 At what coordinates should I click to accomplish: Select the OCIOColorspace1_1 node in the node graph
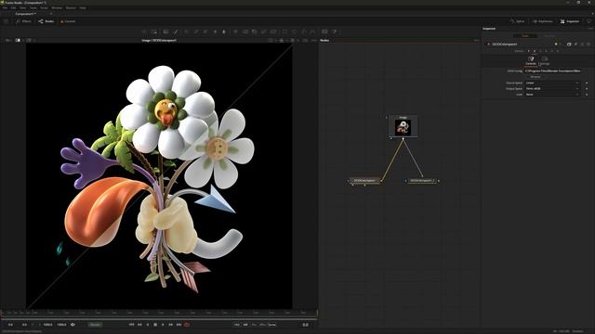(x=422, y=181)
